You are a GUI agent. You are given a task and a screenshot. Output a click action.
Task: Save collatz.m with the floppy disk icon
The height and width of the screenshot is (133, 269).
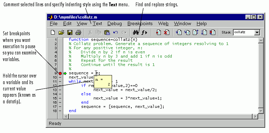70,32
